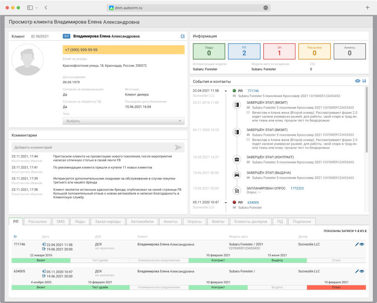Screen dimensions: 377x303
Task: Click the send comment paper plane icon
Action: click(x=178, y=148)
